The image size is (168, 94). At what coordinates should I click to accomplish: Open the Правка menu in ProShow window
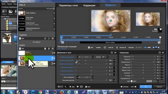click(x=9, y=4)
